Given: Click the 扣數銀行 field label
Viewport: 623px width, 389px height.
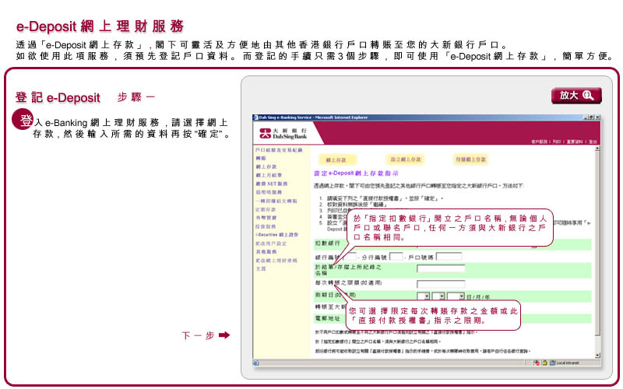Looking at the screenshot, I should coord(327,244).
